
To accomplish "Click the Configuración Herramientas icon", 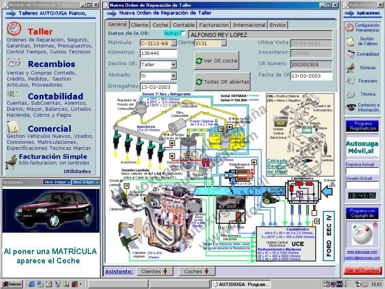I will (x=349, y=28).
